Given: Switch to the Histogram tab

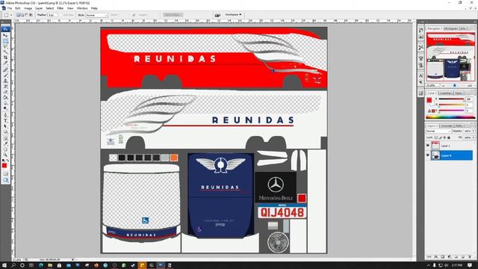Looking at the screenshot, I should 451,28.
